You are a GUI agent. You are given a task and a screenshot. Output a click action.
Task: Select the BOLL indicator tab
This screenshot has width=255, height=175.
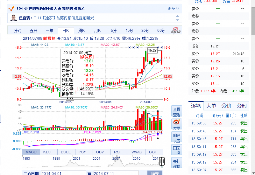point(65,152)
